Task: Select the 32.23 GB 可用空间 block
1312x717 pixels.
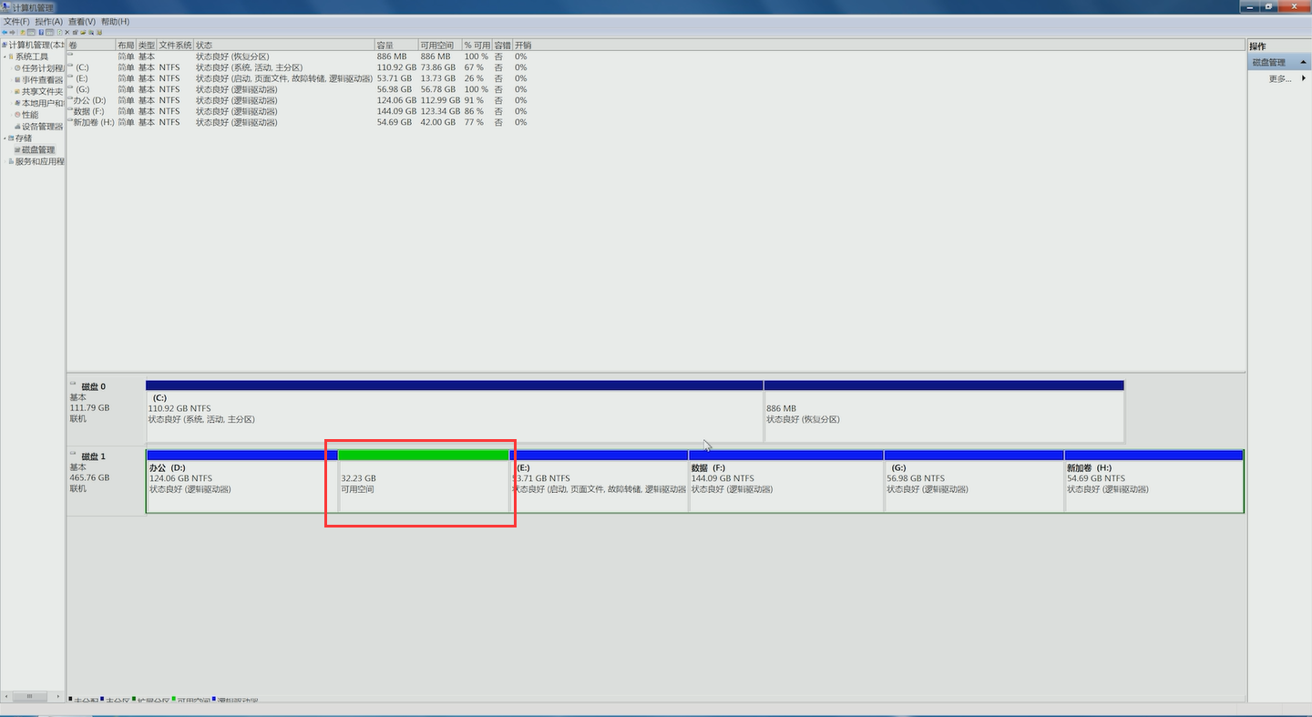Action: 424,481
